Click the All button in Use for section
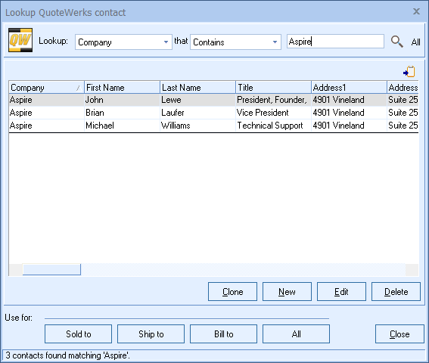 pos(296,334)
